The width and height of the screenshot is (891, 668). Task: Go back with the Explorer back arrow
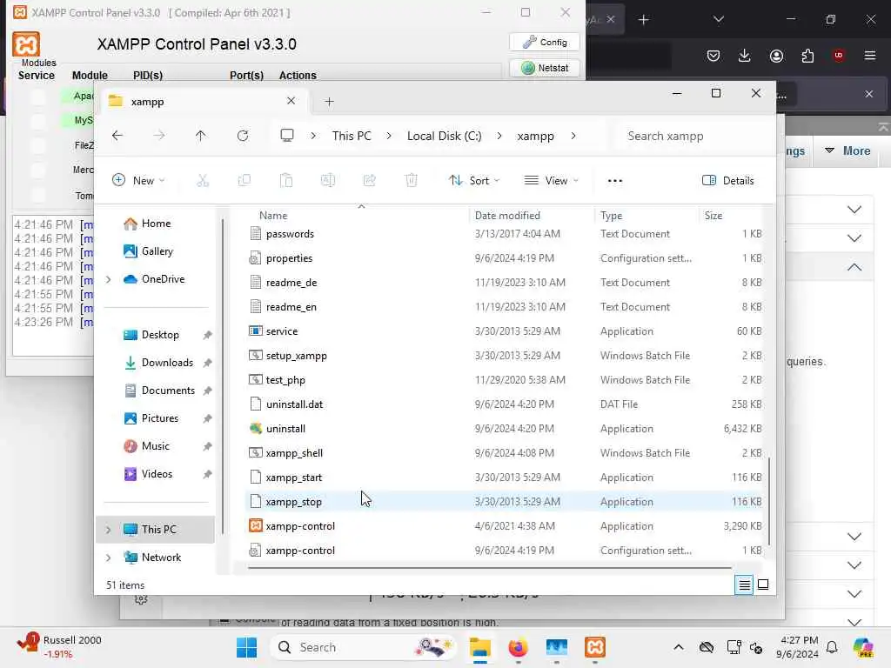click(117, 136)
